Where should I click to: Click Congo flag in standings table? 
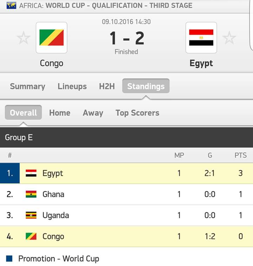click(31, 236)
